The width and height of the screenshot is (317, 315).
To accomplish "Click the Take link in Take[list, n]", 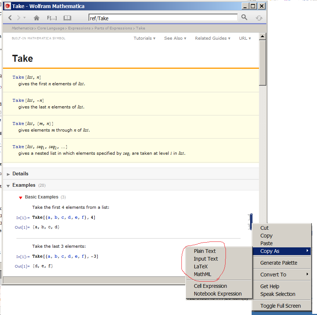I will [18, 77].
